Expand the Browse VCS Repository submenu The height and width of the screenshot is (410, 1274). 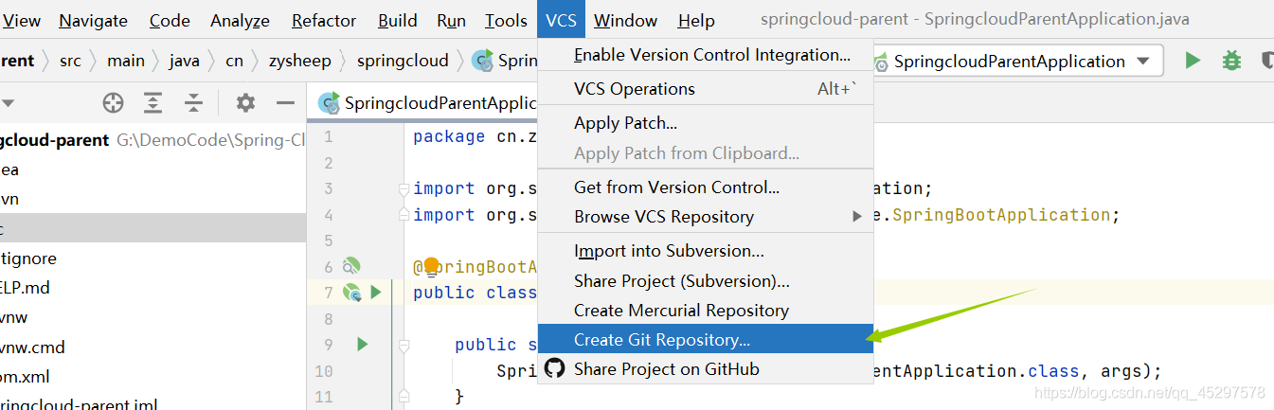pos(857,217)
